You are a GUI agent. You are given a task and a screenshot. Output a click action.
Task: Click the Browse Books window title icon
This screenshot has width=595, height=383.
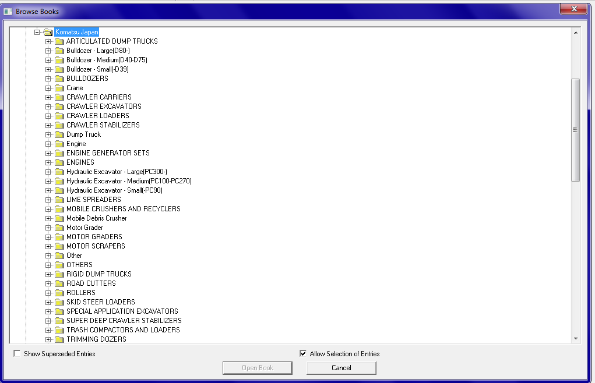point(8,12)
